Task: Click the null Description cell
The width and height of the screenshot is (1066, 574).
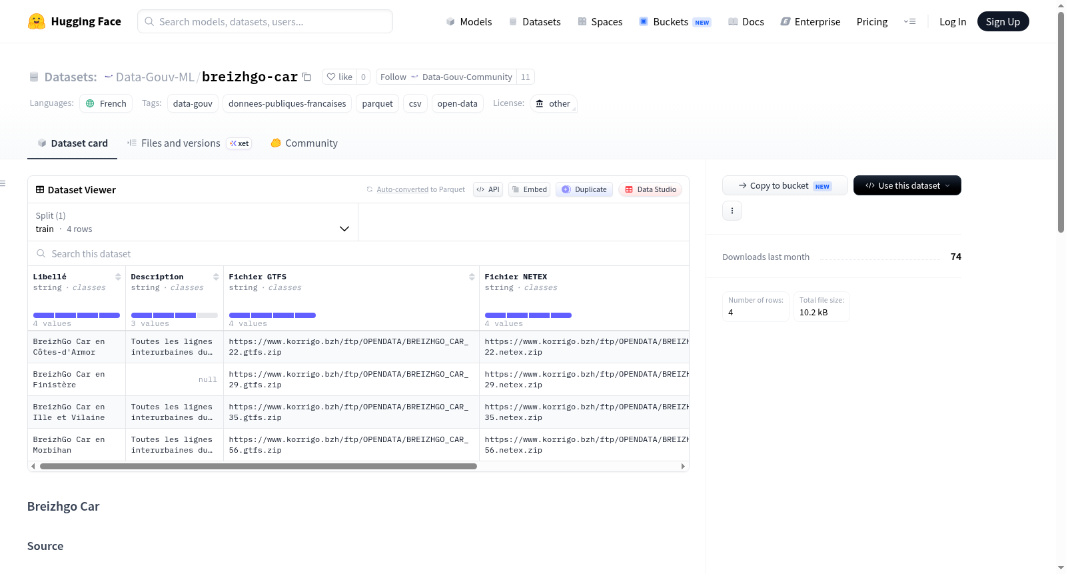Action: [175, 379]
